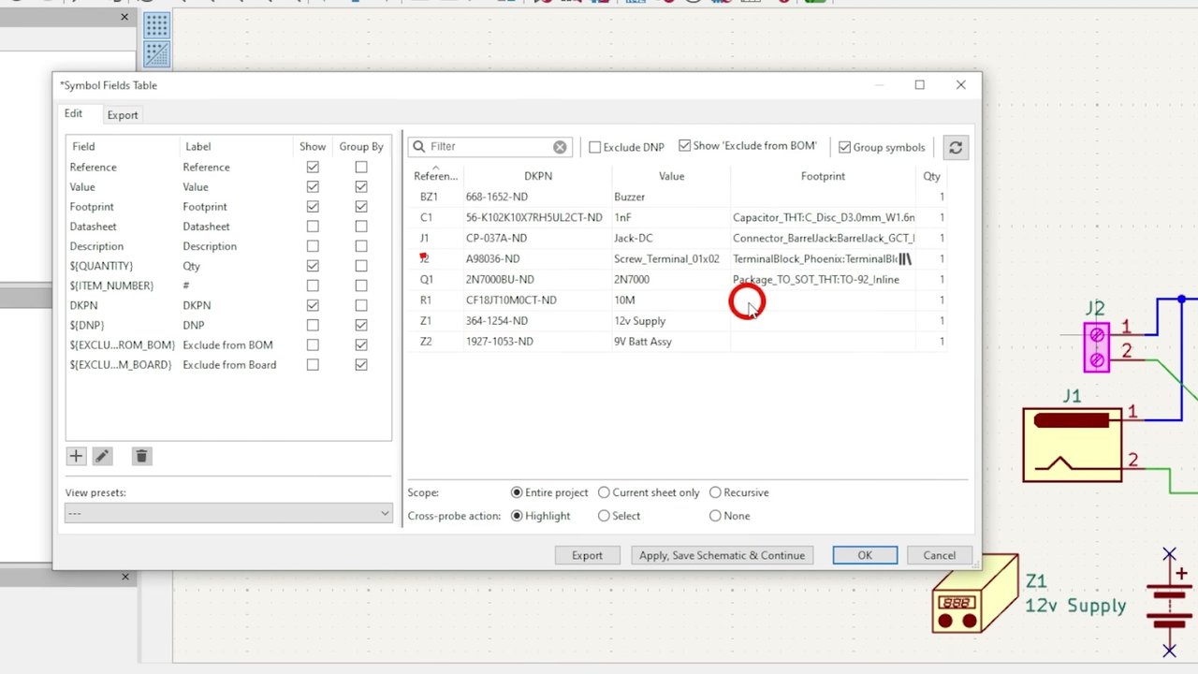Add a new field with the plus icon
Image resolution: width=1198 pixels, height=674 pixels.
76,456
